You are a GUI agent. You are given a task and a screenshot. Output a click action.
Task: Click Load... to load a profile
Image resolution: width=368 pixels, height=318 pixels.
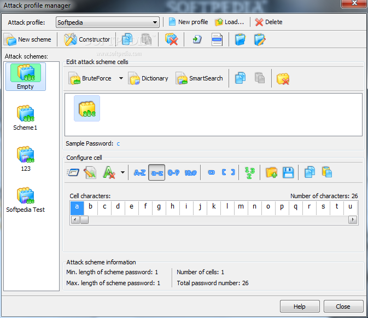(230, 22)
